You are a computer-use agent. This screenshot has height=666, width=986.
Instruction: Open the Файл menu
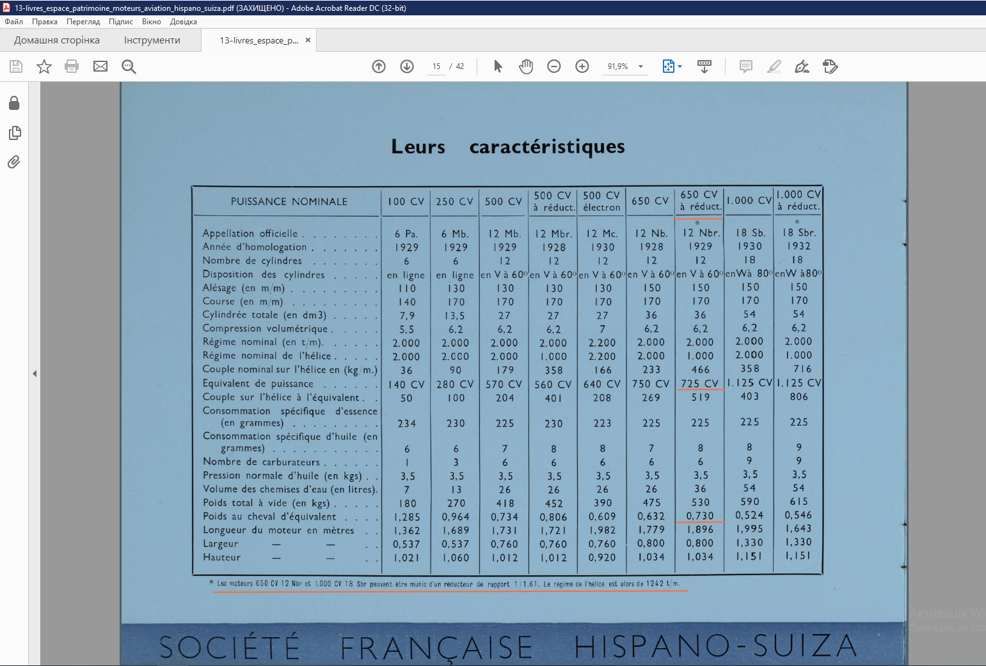point(14,22)
